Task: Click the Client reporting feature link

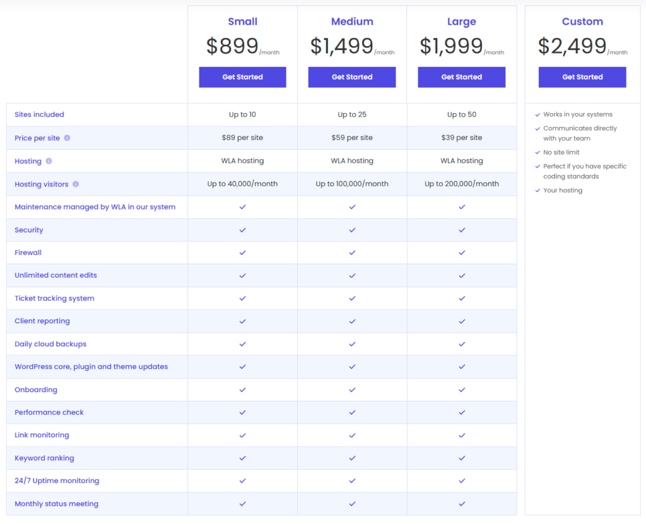Action: click(42, 321)
